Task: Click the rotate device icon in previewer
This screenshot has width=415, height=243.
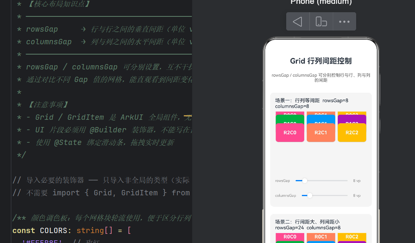Action: tap(321, 21)
